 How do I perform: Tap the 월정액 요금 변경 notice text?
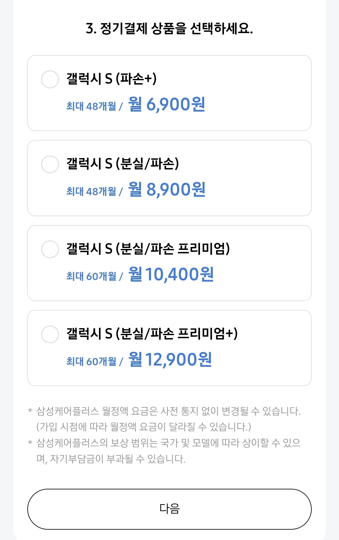[x=168, y=419]
